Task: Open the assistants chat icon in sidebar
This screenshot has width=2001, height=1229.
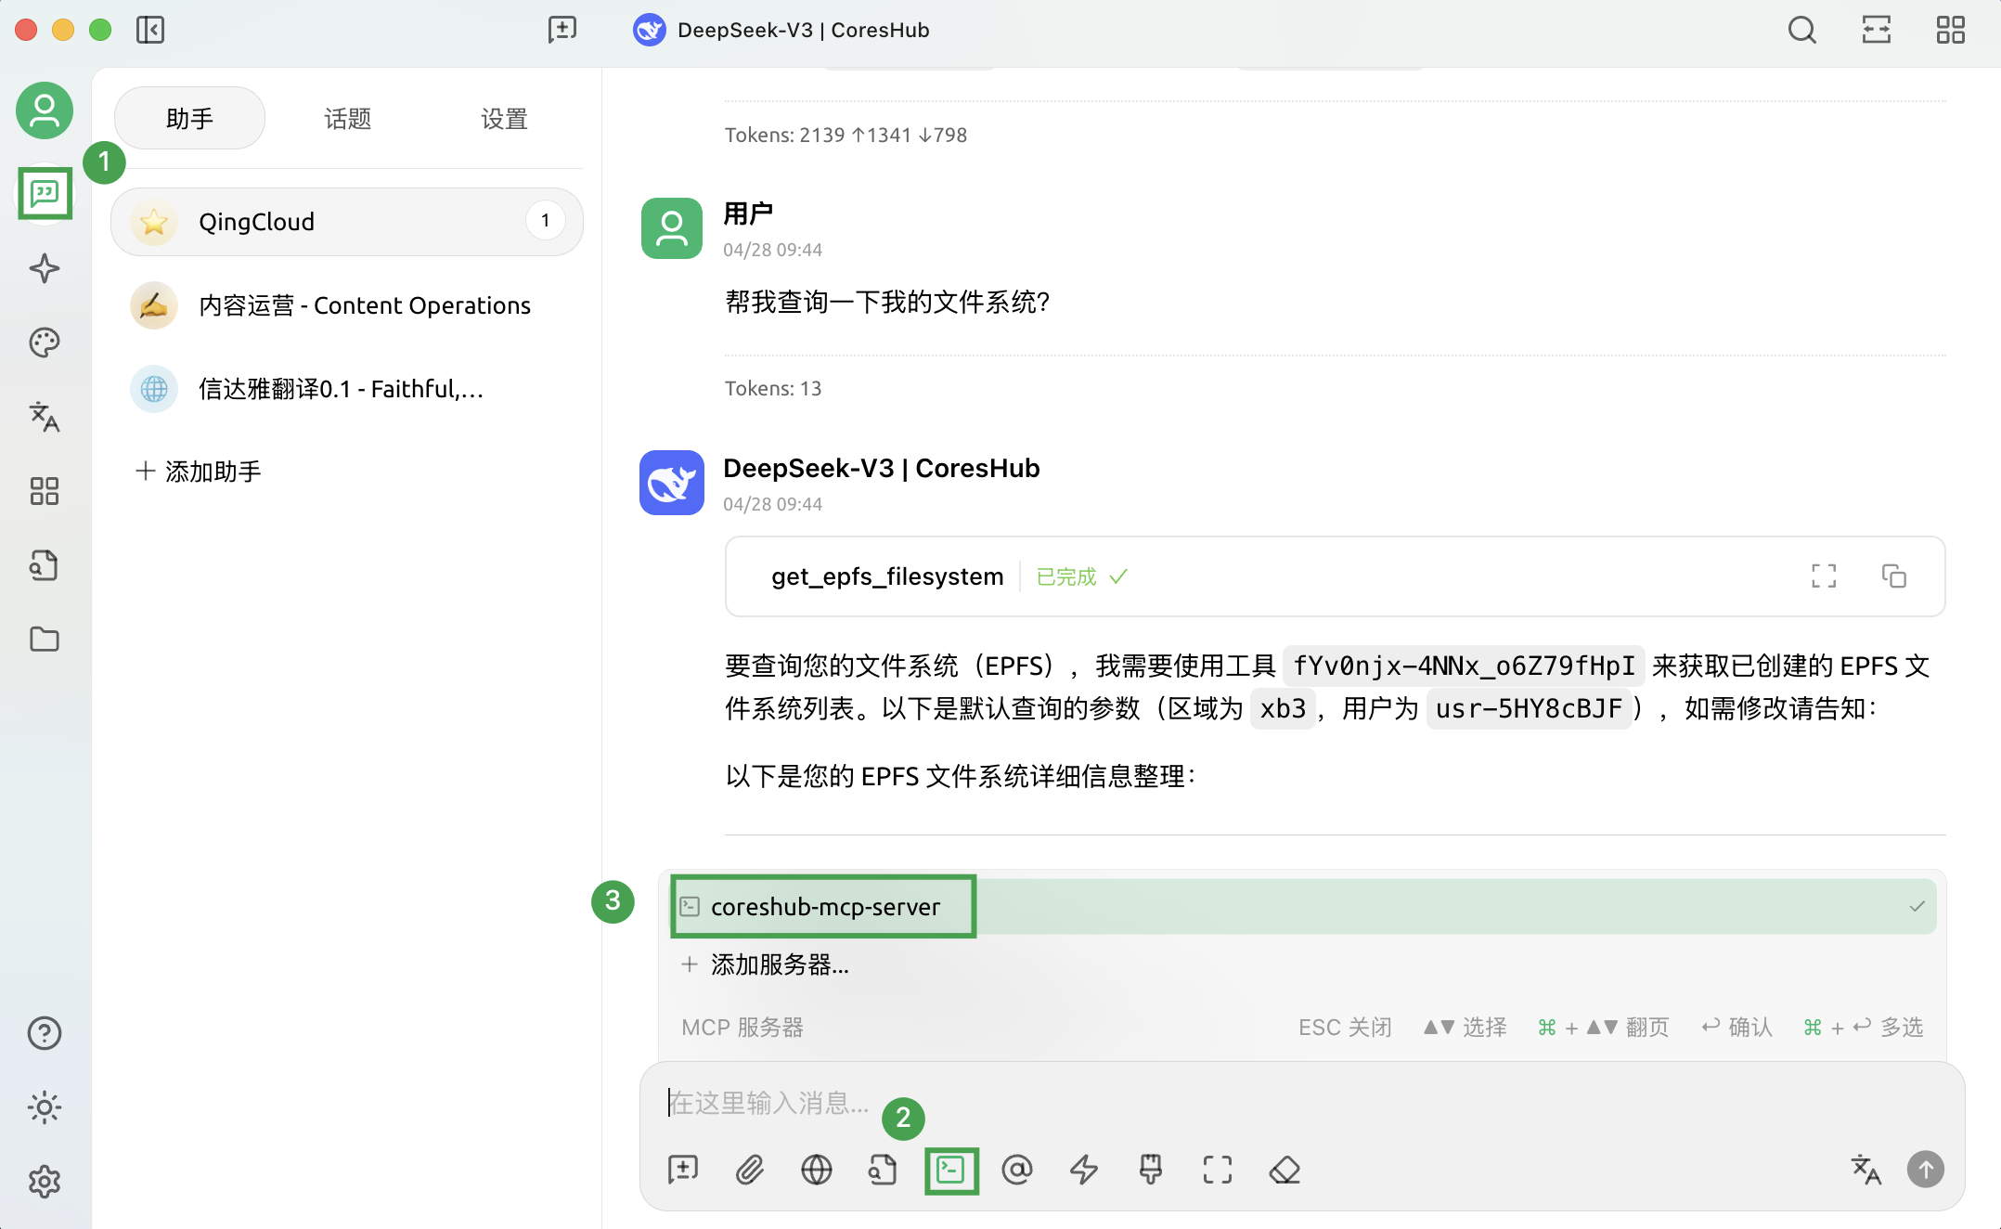Action: (44, 194)
